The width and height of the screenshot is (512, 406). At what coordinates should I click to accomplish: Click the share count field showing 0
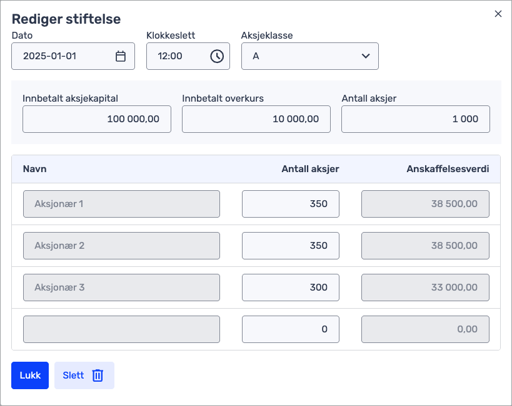click(x=290, y=329)
